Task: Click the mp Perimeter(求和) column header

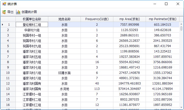Action: pos(162,19)
